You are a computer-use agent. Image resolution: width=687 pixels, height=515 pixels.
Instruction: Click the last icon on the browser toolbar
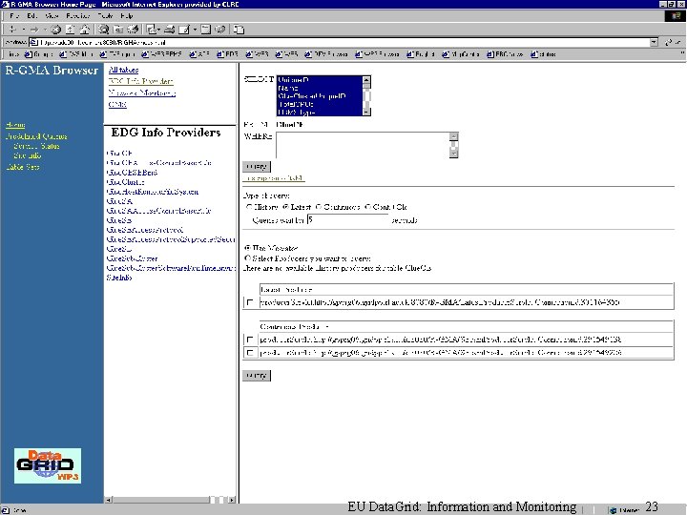pos(239,30)
